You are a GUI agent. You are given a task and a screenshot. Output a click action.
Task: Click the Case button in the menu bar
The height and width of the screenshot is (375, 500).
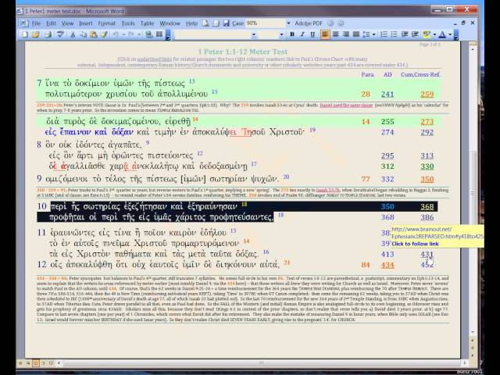point(237,23)
